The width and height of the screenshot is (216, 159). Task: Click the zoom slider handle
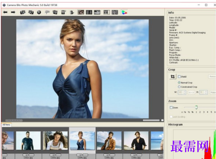pyautogui.click(x=196, y=107)
